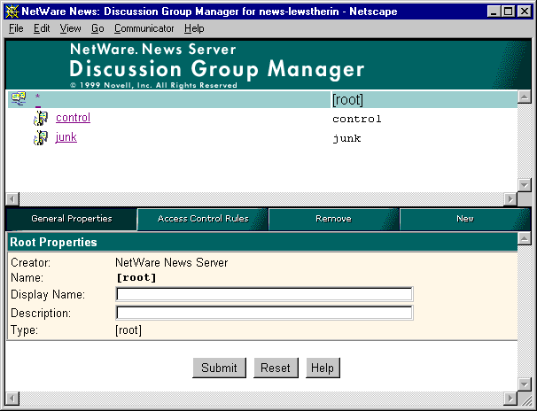Select the root asterisk link
Image resolution: width=537 pixels, height=411 pixels.
37,97
